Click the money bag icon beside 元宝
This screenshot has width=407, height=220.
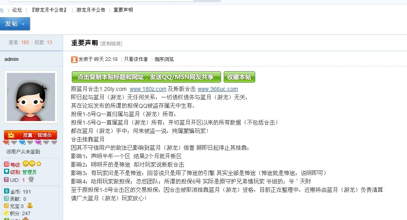[x=29, y=206]
